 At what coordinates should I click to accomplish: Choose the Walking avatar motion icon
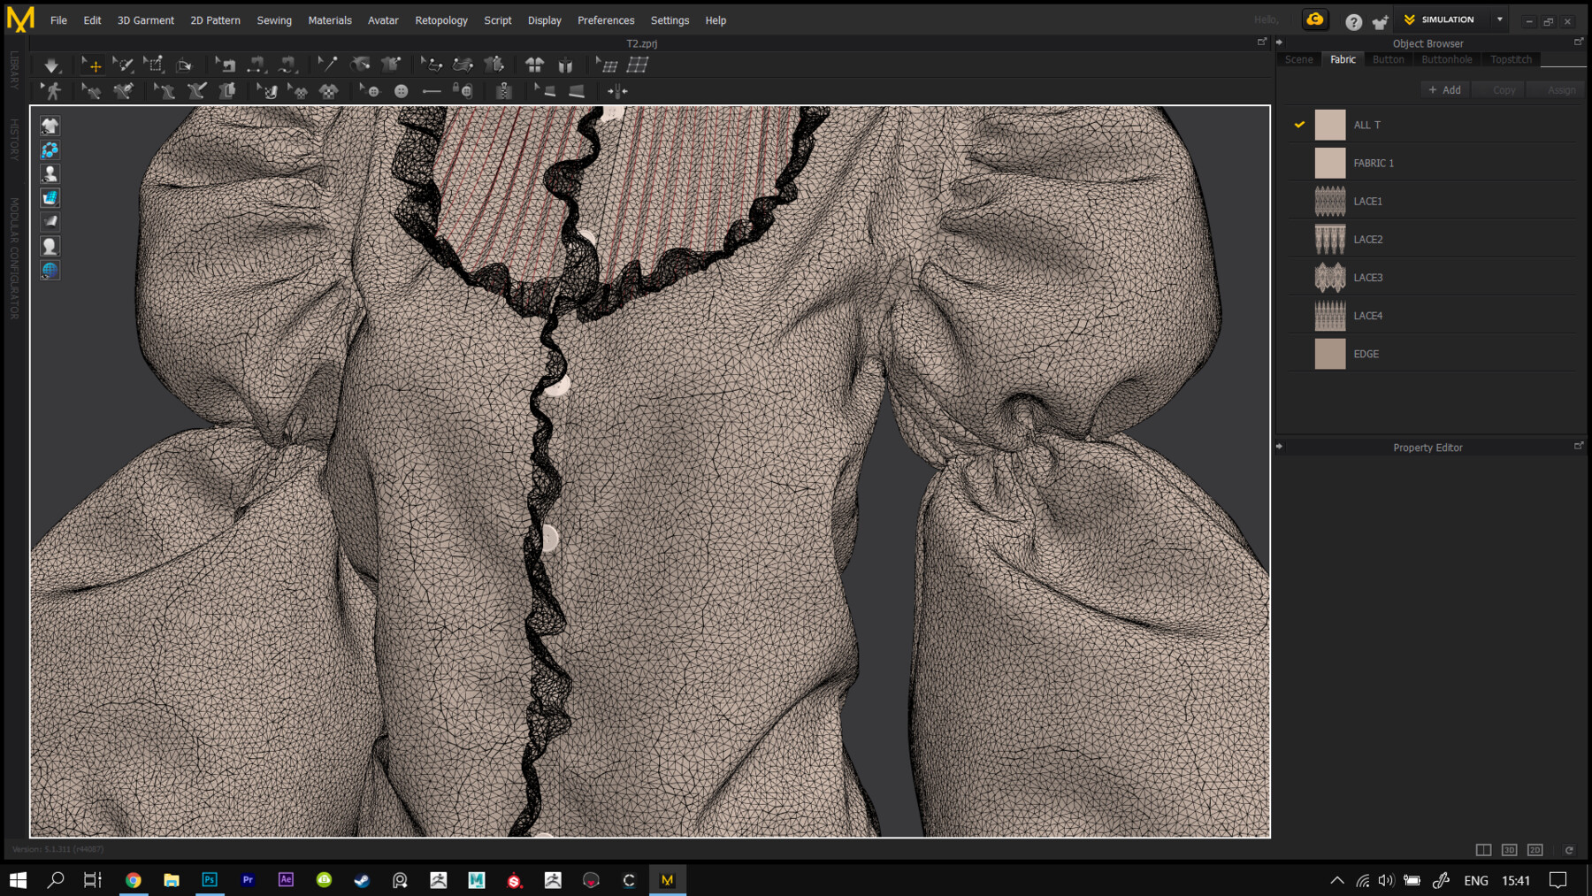(x=52, y=91)
